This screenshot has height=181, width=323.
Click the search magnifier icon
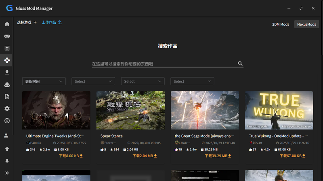[x=240, y=64]
